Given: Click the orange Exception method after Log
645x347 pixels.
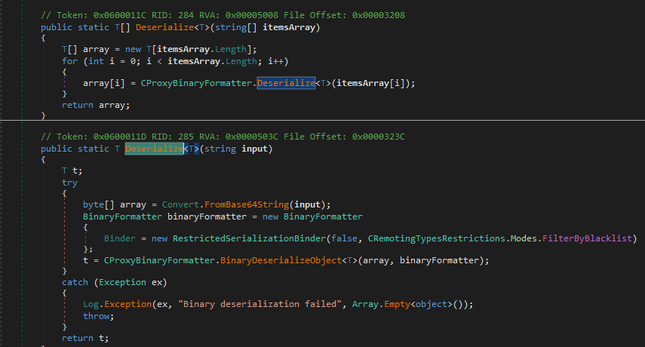Looking at the screenshot, I should 128,304.
